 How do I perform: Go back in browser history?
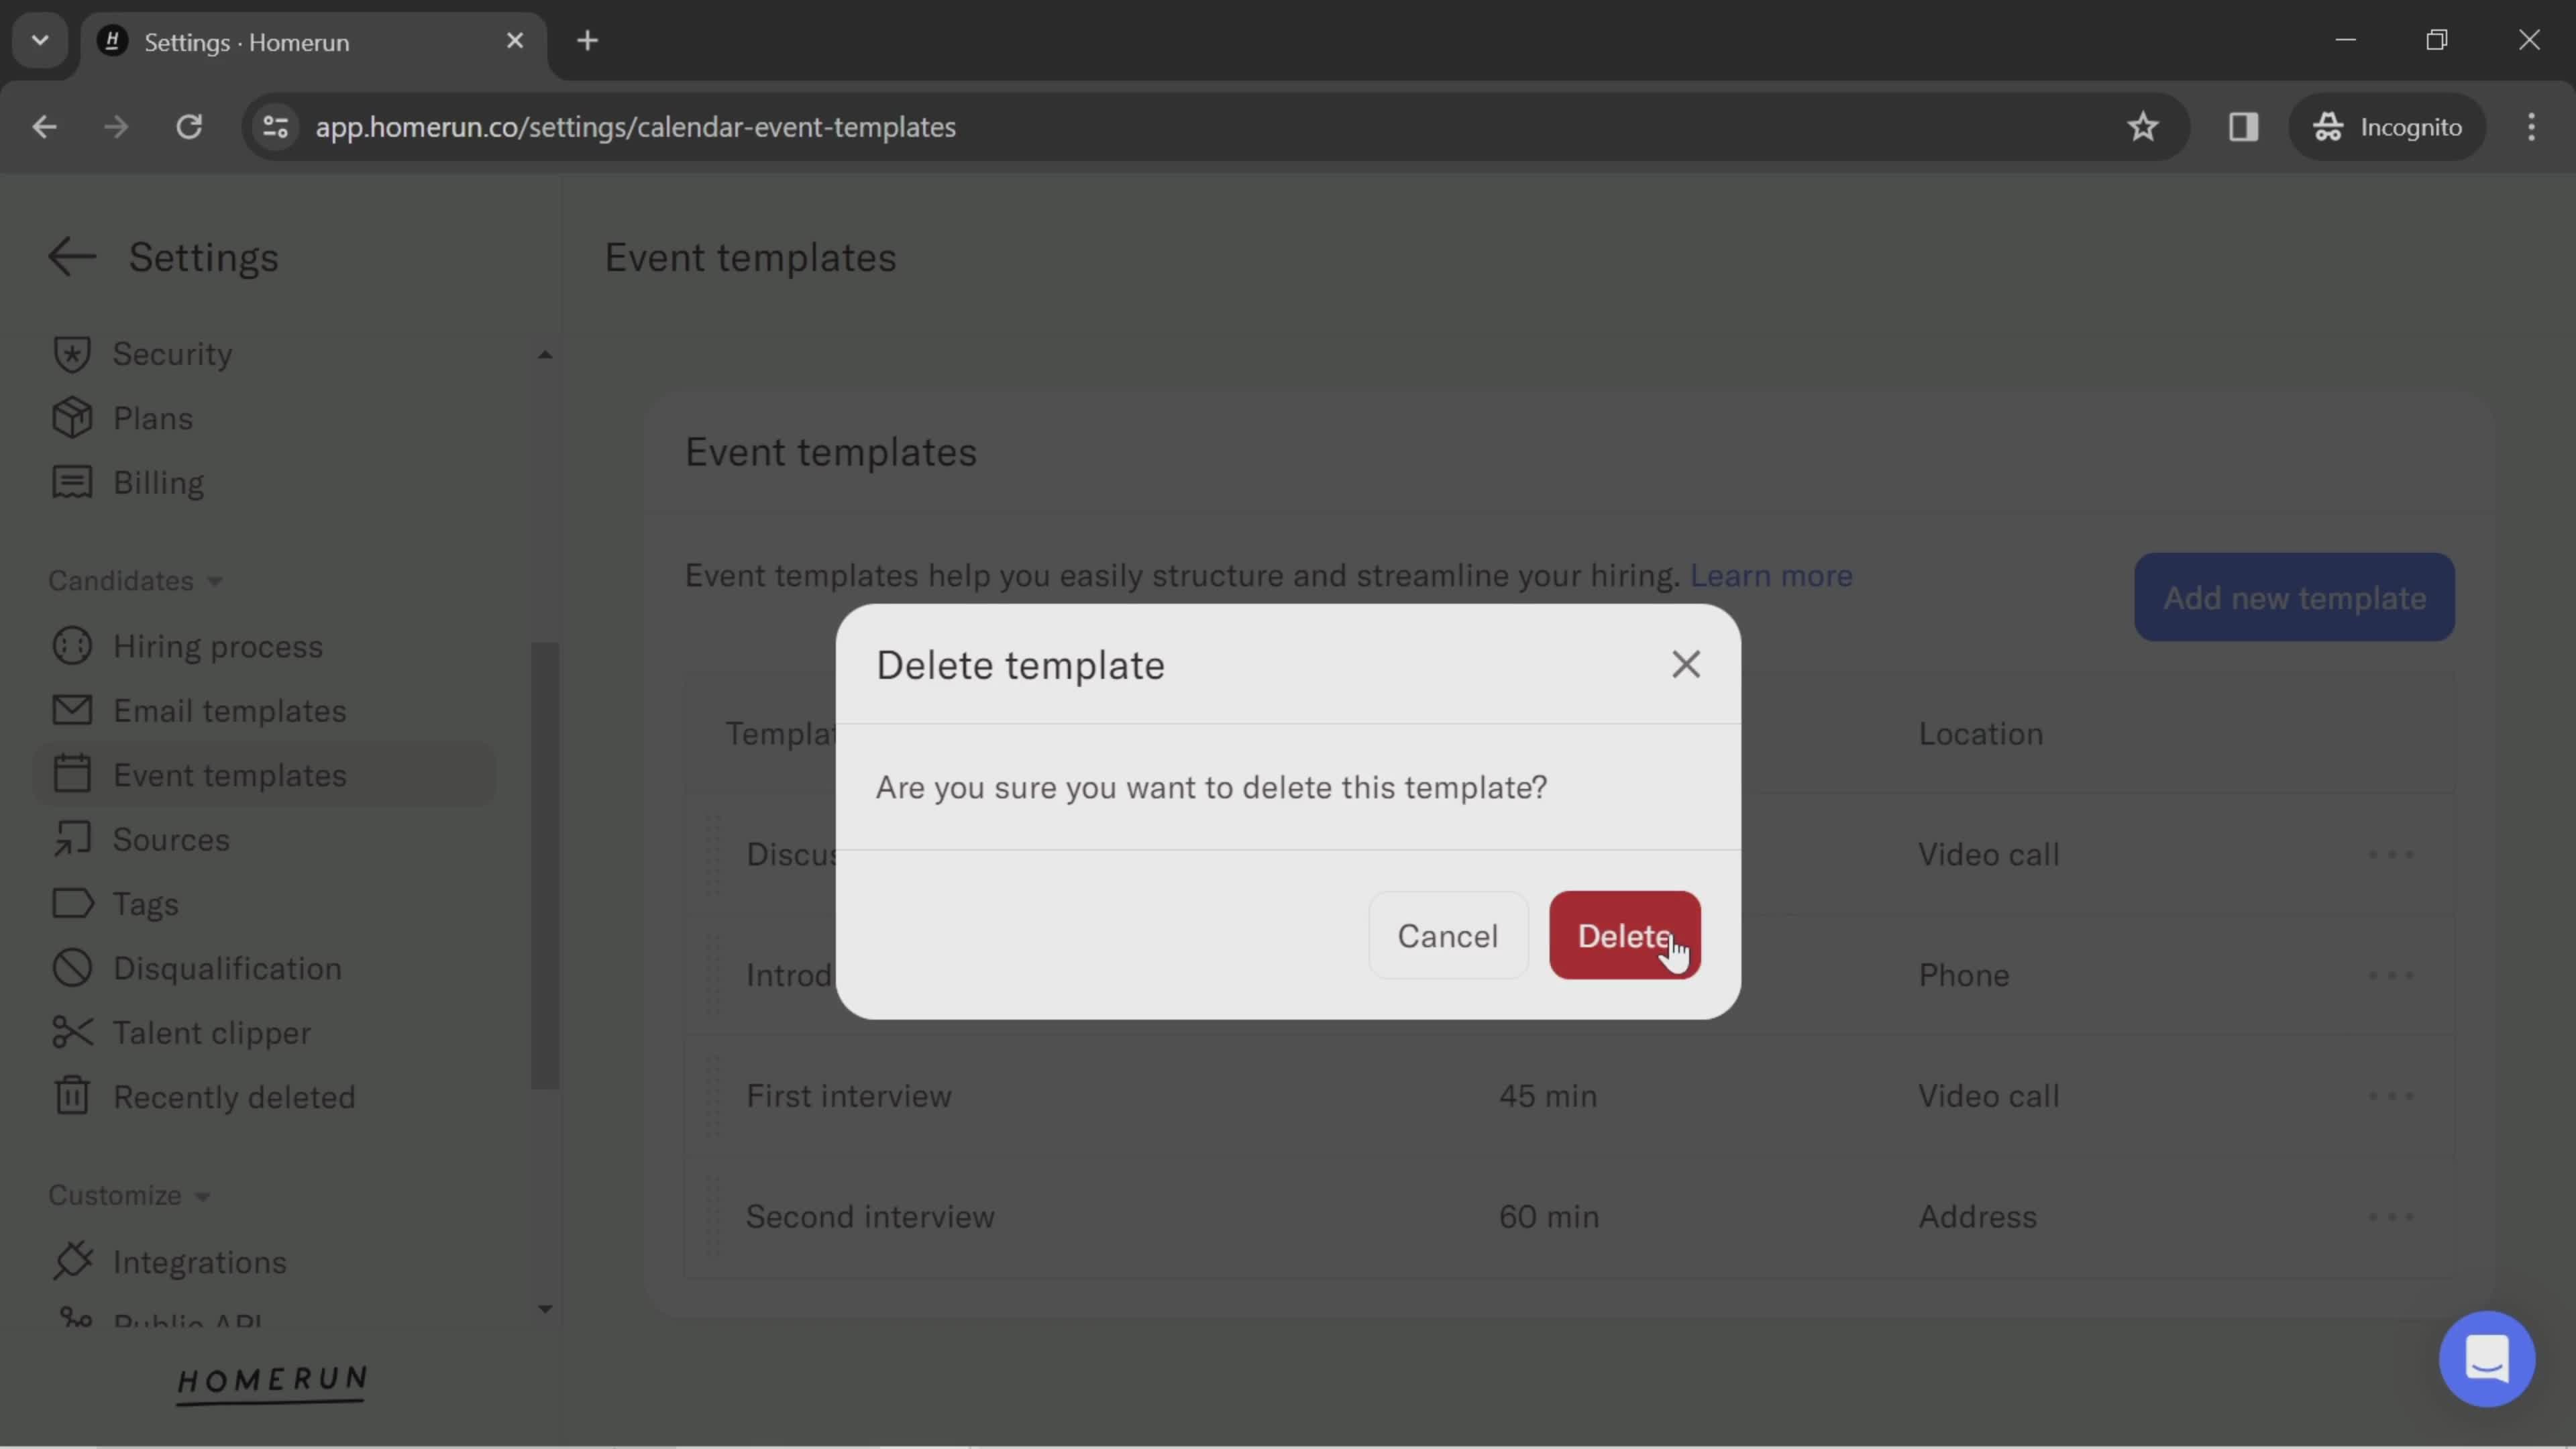point(44,127)
